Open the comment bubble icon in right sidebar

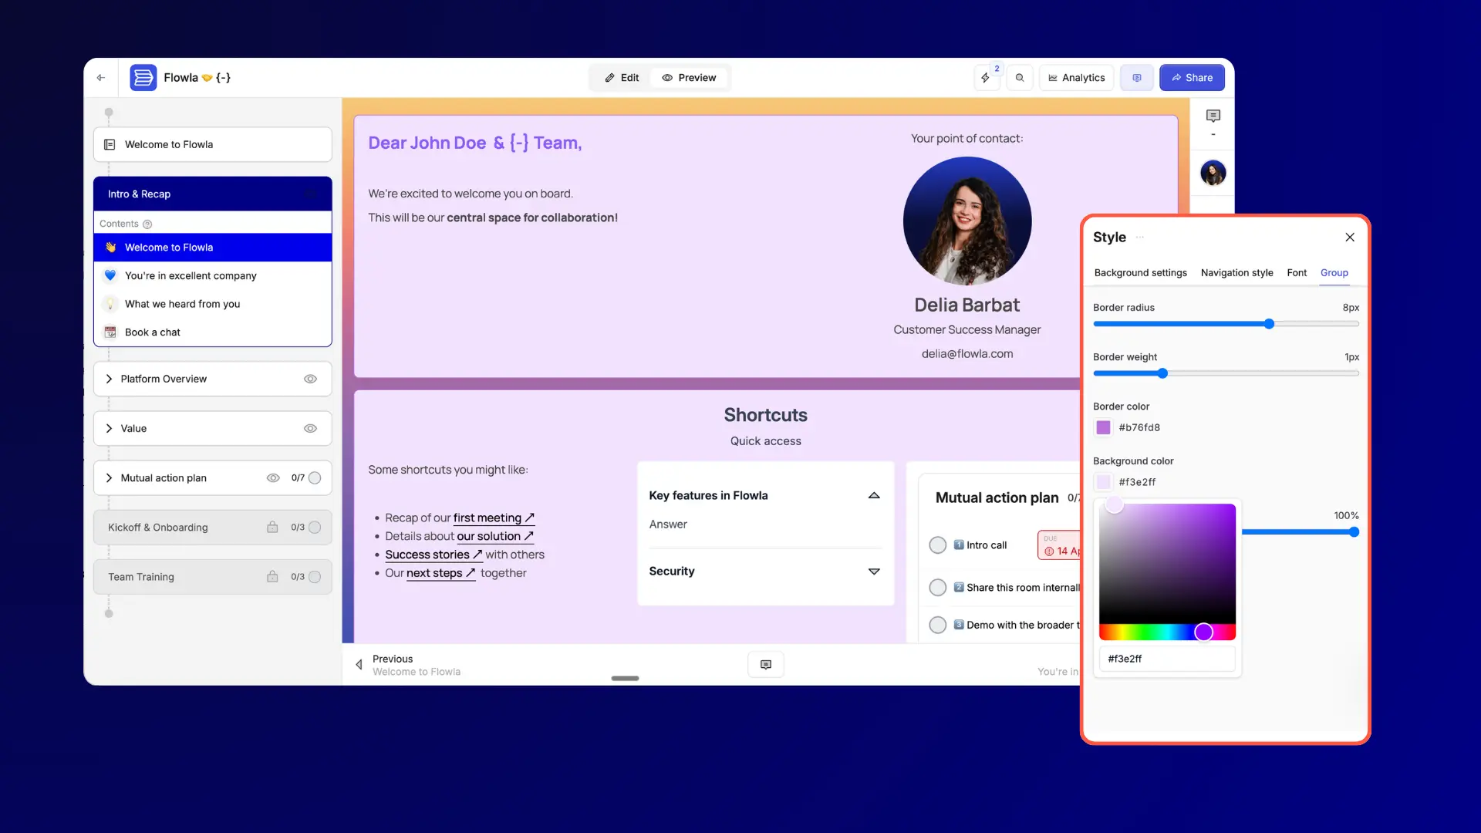1213,114
